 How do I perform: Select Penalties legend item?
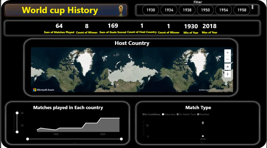coord(203,115)
